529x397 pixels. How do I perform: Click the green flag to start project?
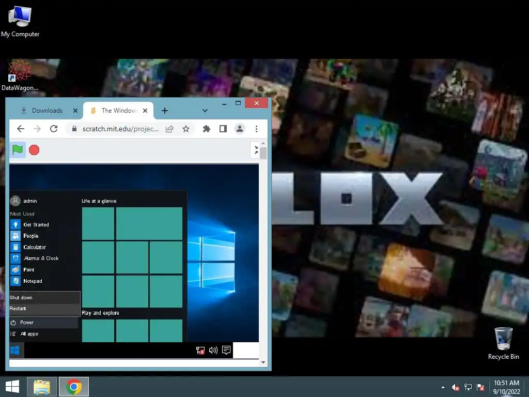coord(18,150)
